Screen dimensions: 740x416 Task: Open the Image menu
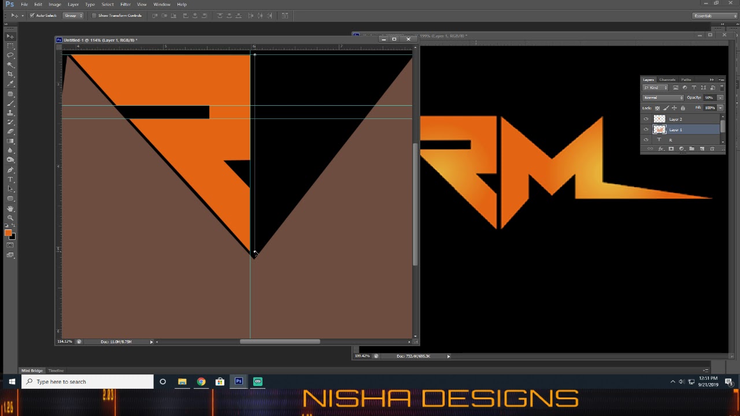pyautogui.click(x=55, y=5)
